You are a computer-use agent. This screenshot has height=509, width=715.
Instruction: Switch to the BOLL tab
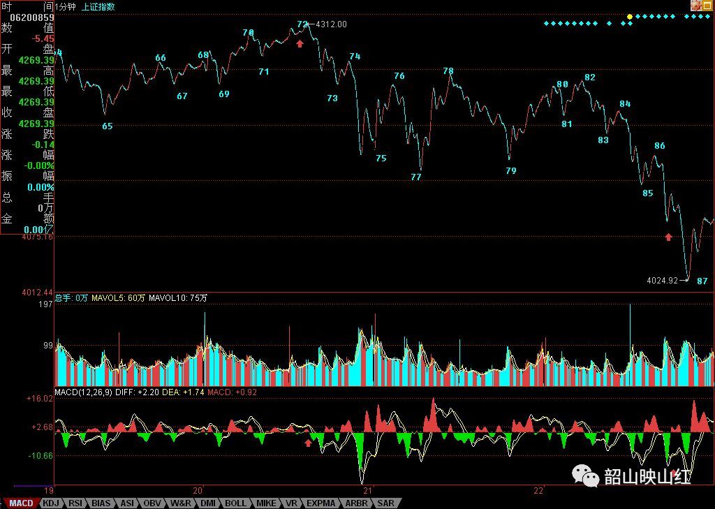pos(236,503)
